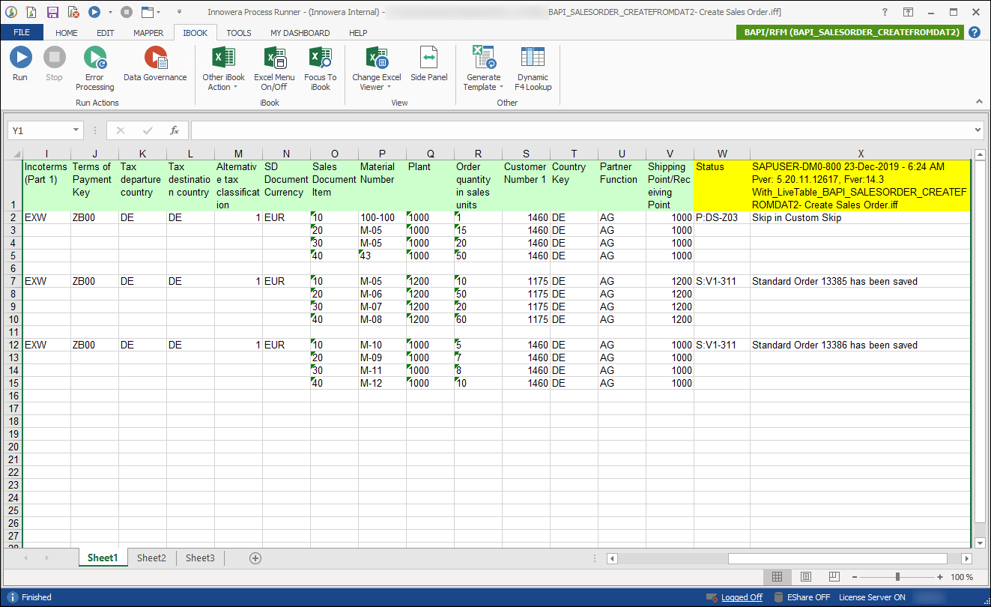Image resolution: width=991 pixels, height=607 pixels.
Task: Click the formula bar input field
Action: pyautogui.click(x=582, y=130)
